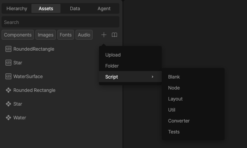Expand the Script submenu arrow

(152, 77)
